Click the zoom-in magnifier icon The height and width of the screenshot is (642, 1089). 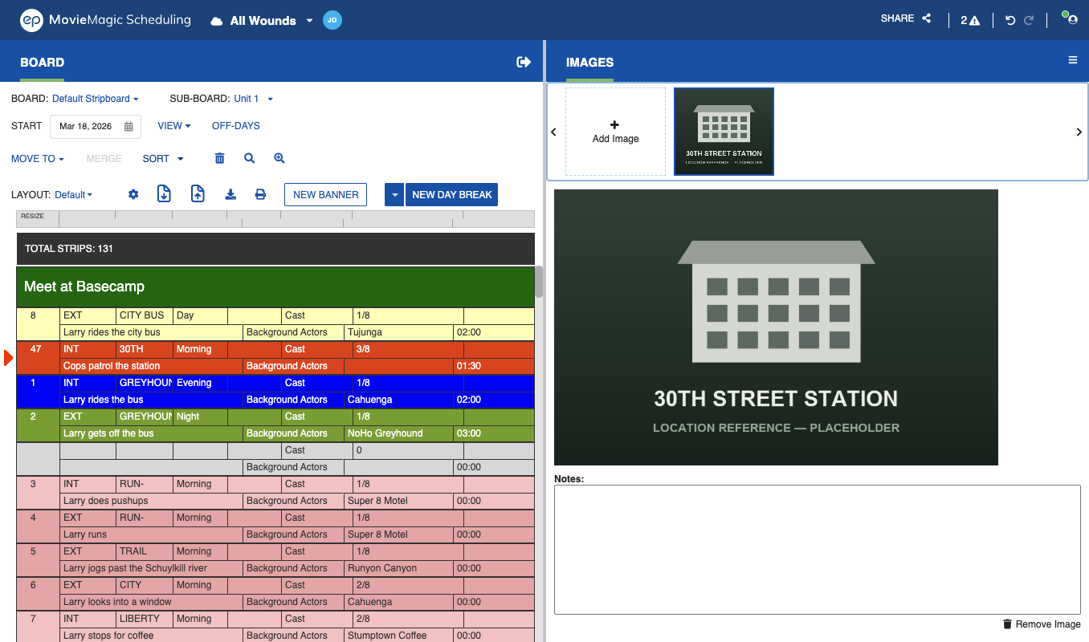click(x=279, y=159)
